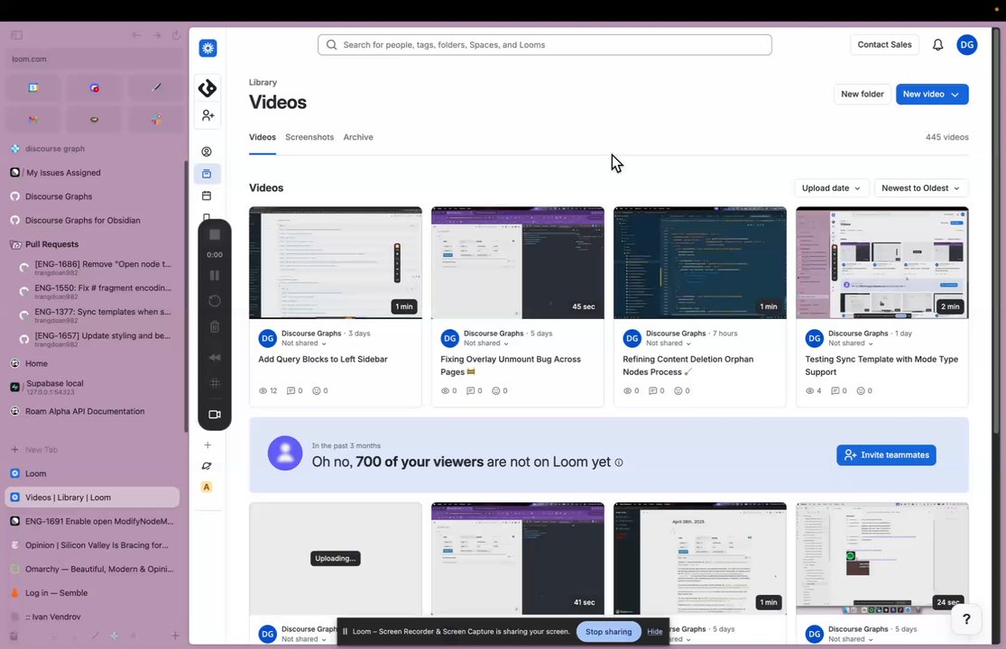
Task: Open the help question mark button
Action: [x=966, y=619]
